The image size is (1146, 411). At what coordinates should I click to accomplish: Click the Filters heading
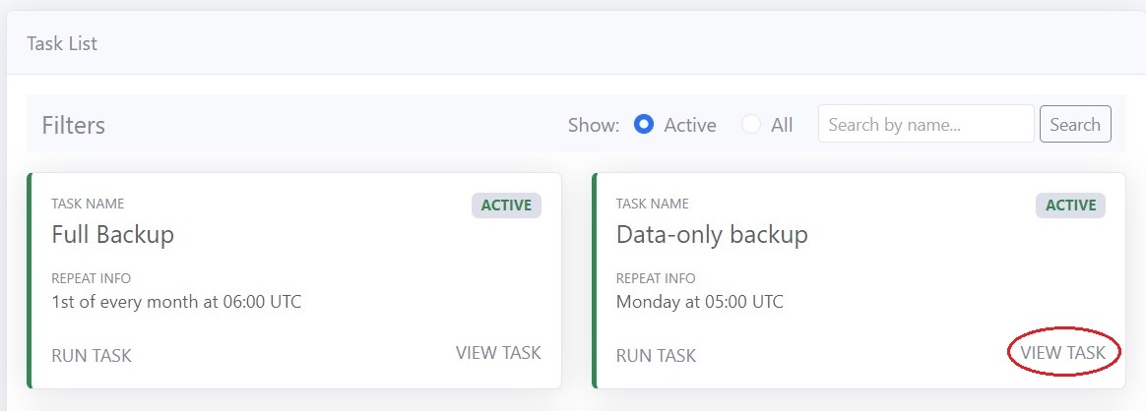coord(73,126)
